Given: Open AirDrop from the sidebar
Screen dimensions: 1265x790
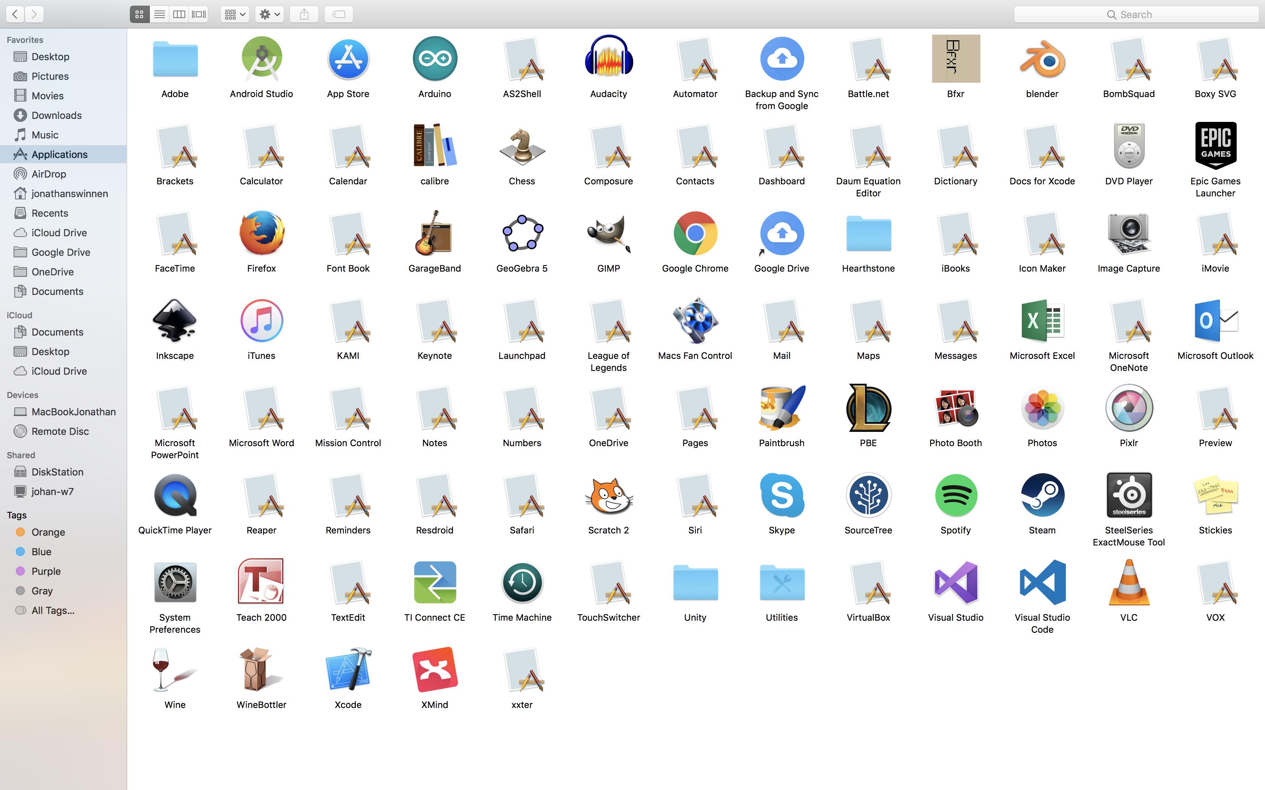Looking at the screenshot, I should [49, 173].
